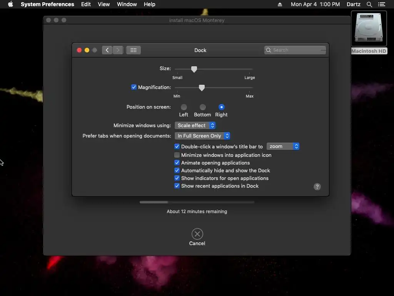Click the magnifier in Search field
The width and height of the screenshot is (394, 296).
[268, 50]
